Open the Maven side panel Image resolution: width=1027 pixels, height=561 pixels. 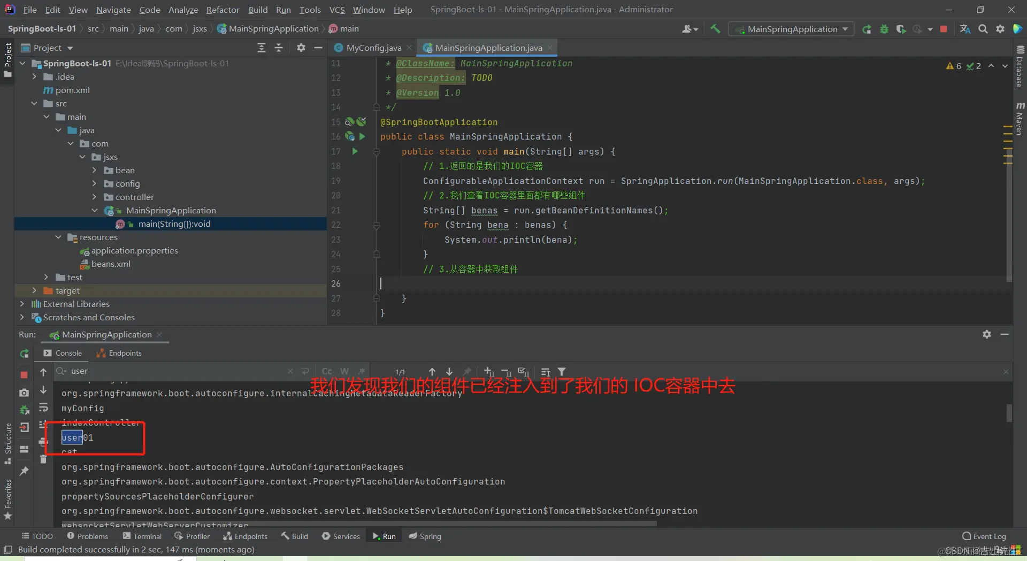1020,118
